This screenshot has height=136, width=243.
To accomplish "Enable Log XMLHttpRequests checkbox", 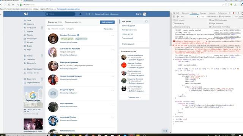I will (210, 20).
